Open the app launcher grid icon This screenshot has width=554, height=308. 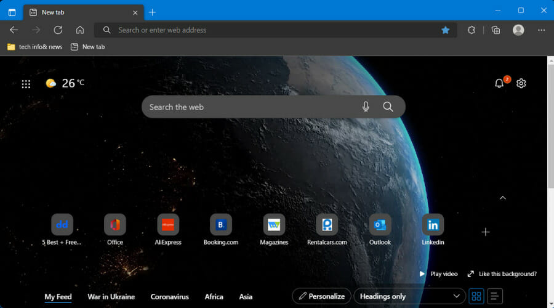[x=26, y=84]
